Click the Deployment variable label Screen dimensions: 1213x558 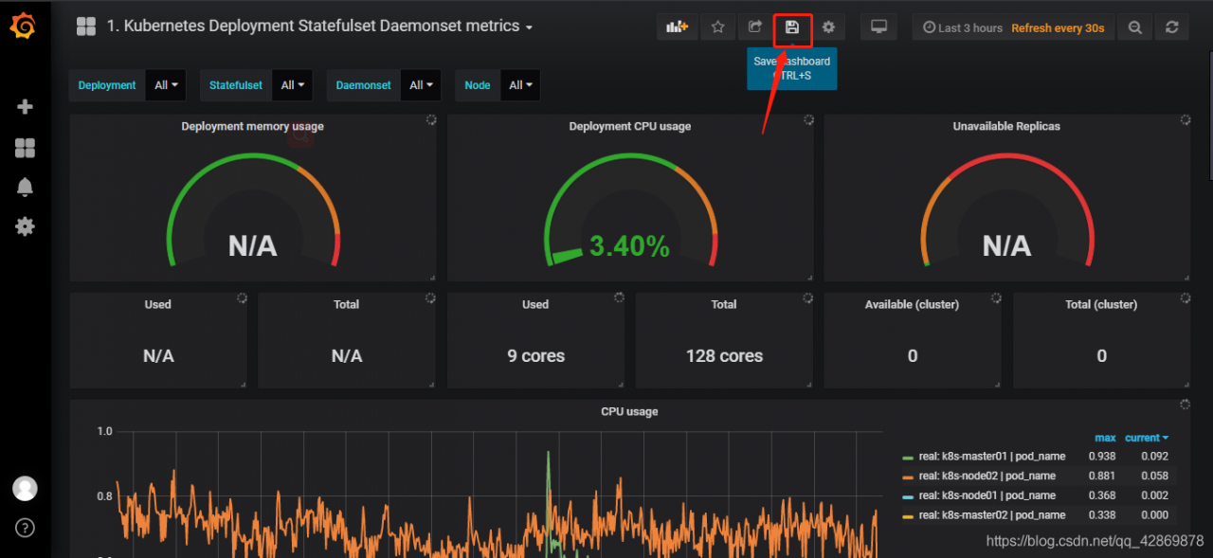click(x=107, y=85)
